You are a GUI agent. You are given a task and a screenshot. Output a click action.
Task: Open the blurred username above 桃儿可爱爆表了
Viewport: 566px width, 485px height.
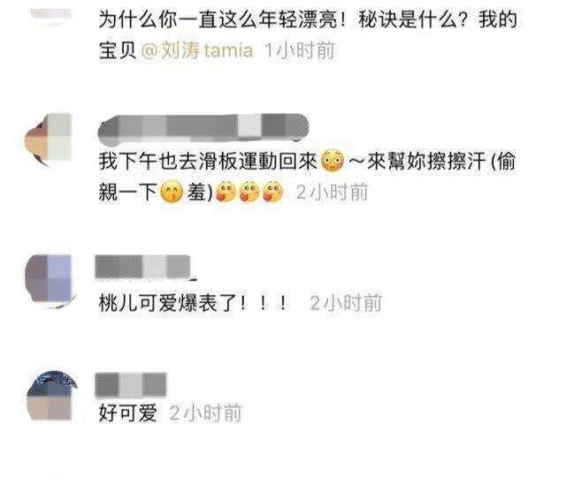click(x=143, y=267)
